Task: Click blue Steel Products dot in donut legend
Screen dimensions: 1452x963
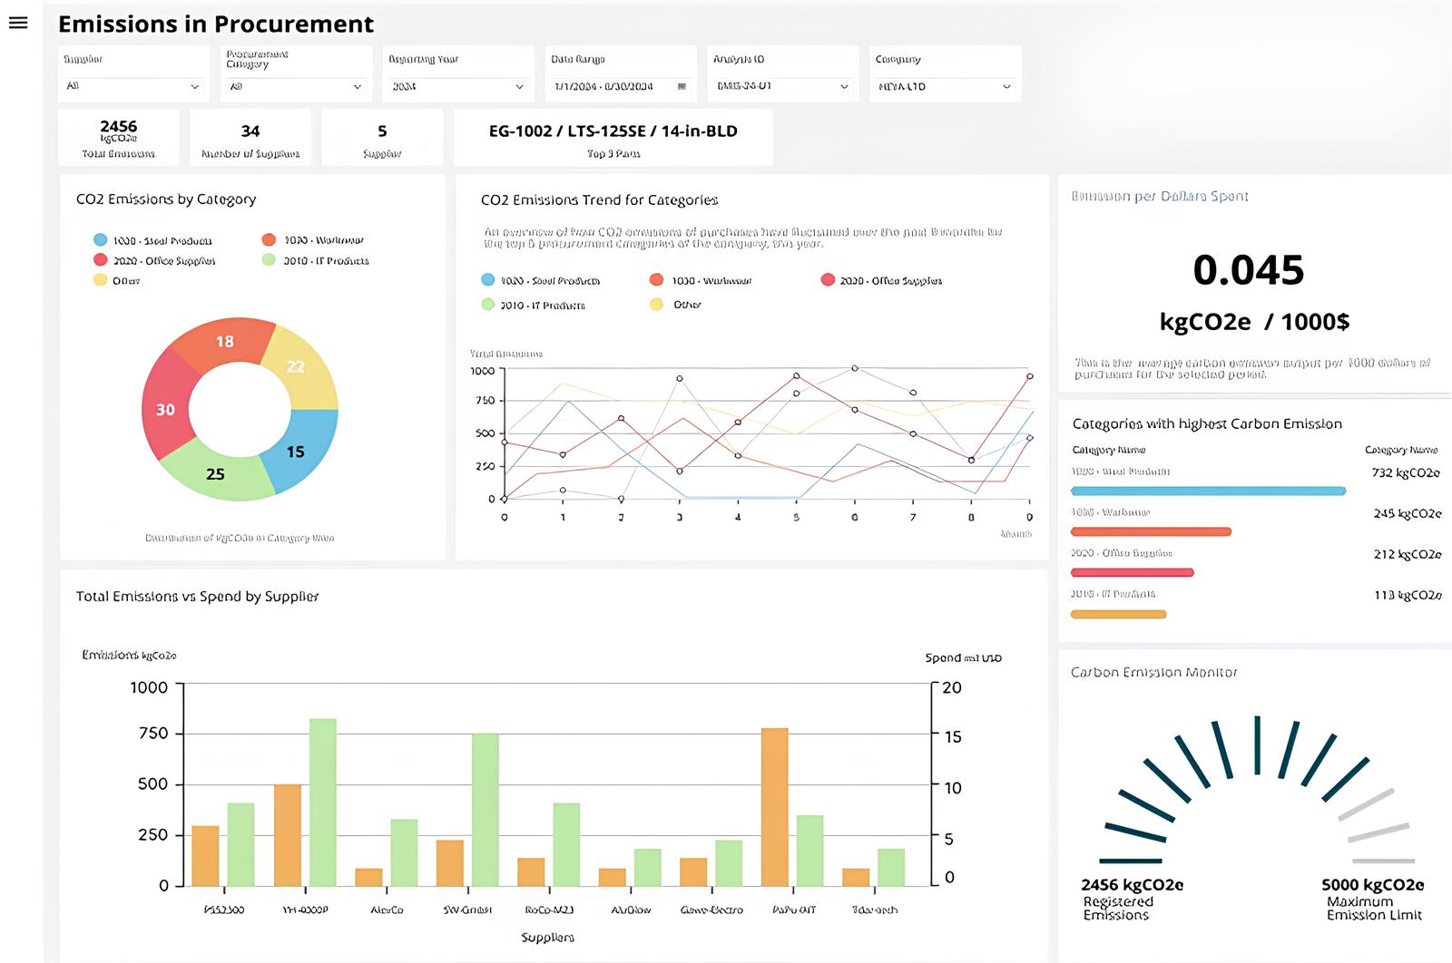Action: pos(100,240)
